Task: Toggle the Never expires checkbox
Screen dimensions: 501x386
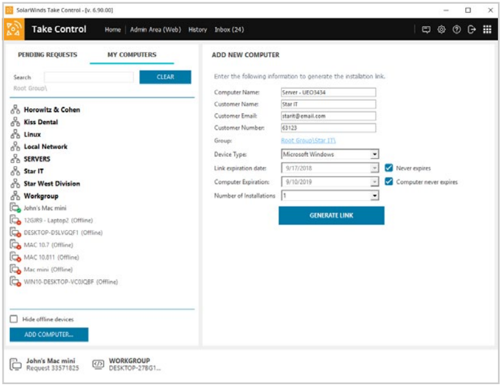Action: tap(389, 168)
